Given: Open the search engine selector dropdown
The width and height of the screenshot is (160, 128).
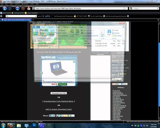Looking at the screenshot, I should click(x=131, y=8).
